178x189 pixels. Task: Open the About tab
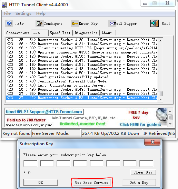click(108, 33)
